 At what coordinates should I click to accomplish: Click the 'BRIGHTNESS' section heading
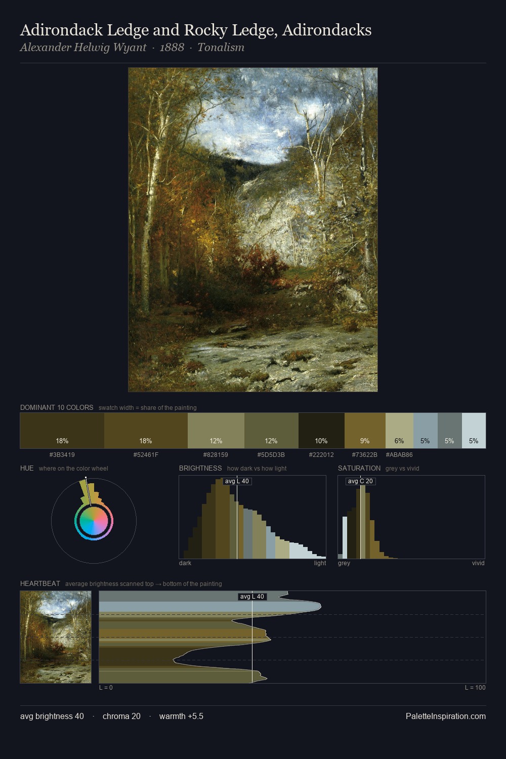pos(200,468)
